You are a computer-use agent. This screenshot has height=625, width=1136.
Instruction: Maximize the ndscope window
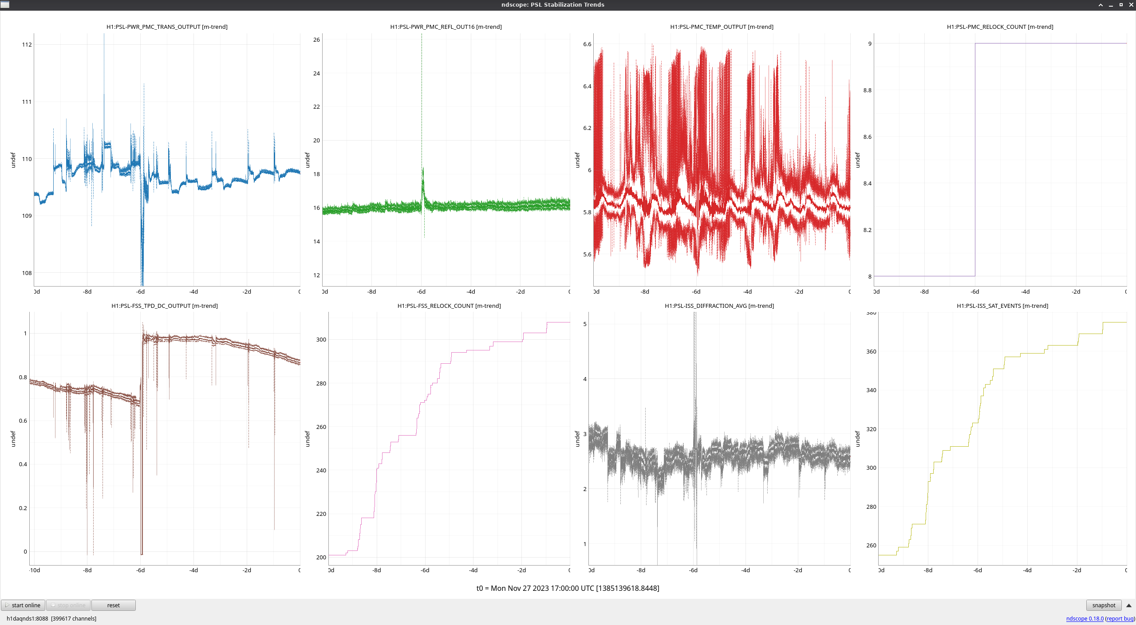[1121, 4]
